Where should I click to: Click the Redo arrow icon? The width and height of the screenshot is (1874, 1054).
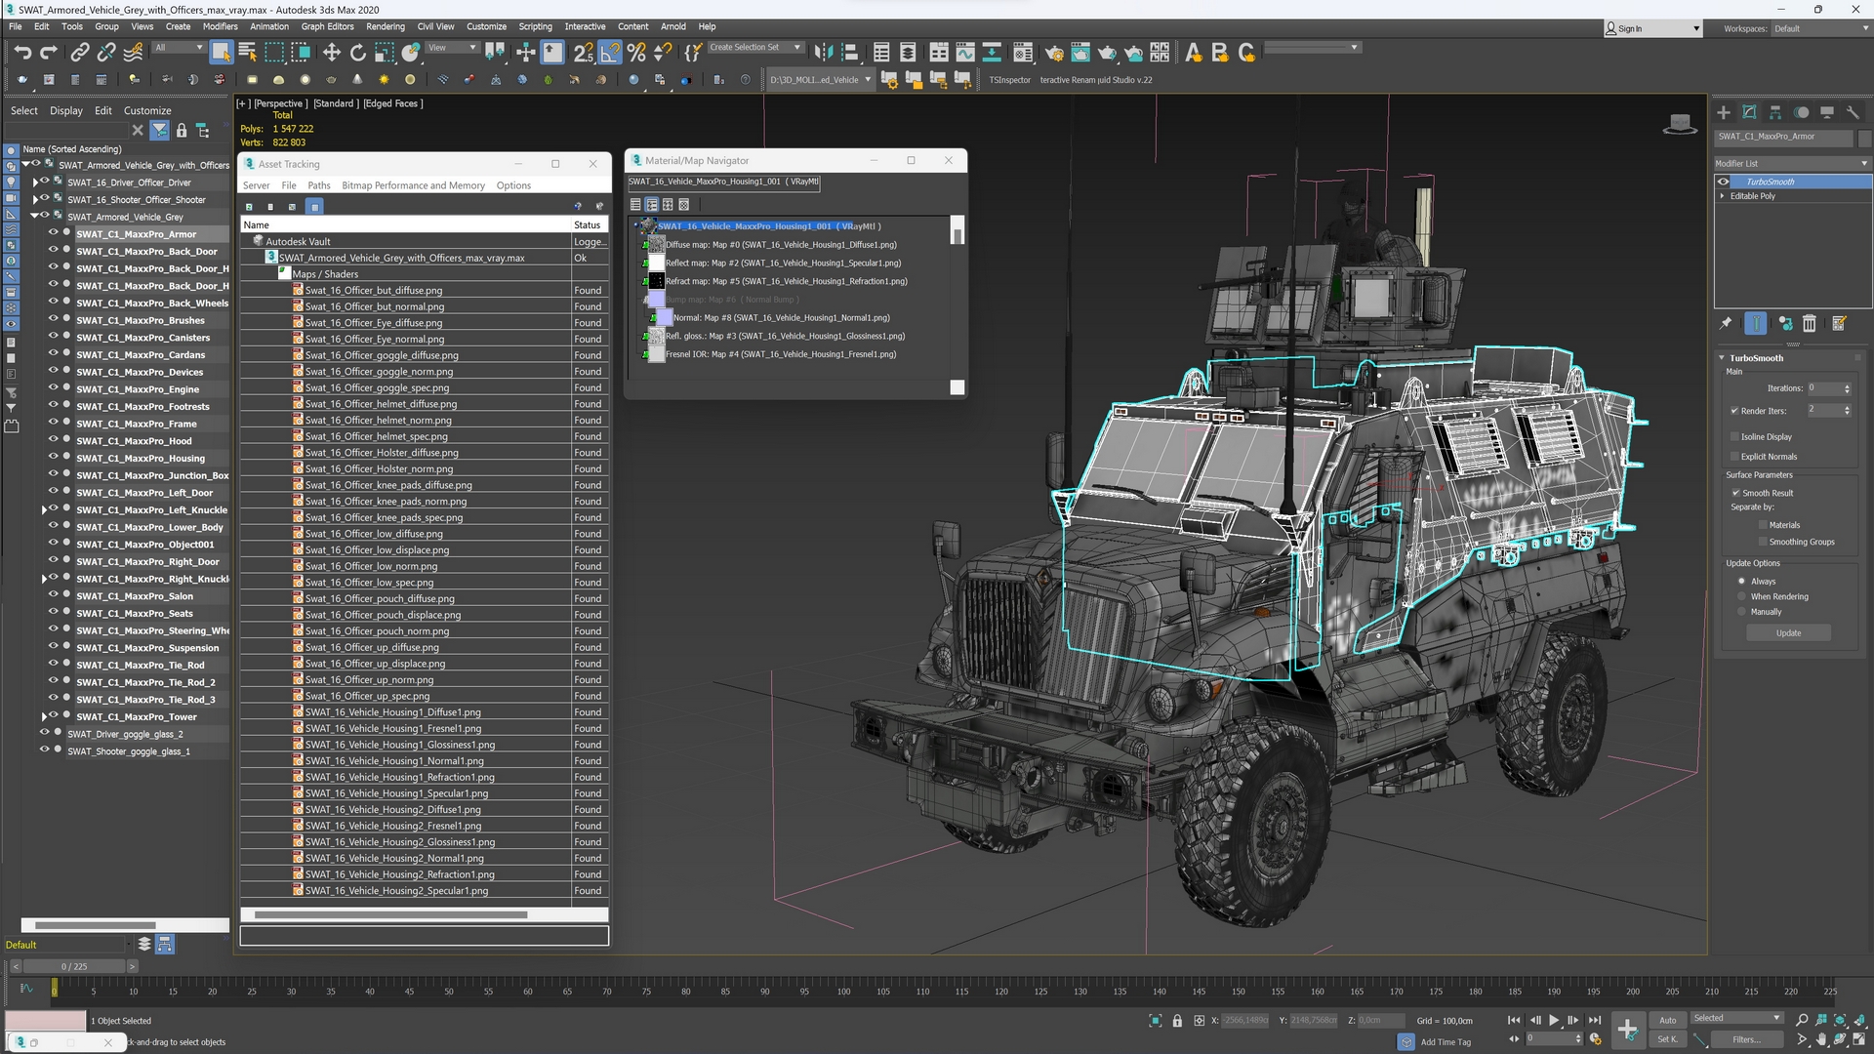(x=49, y=53)
